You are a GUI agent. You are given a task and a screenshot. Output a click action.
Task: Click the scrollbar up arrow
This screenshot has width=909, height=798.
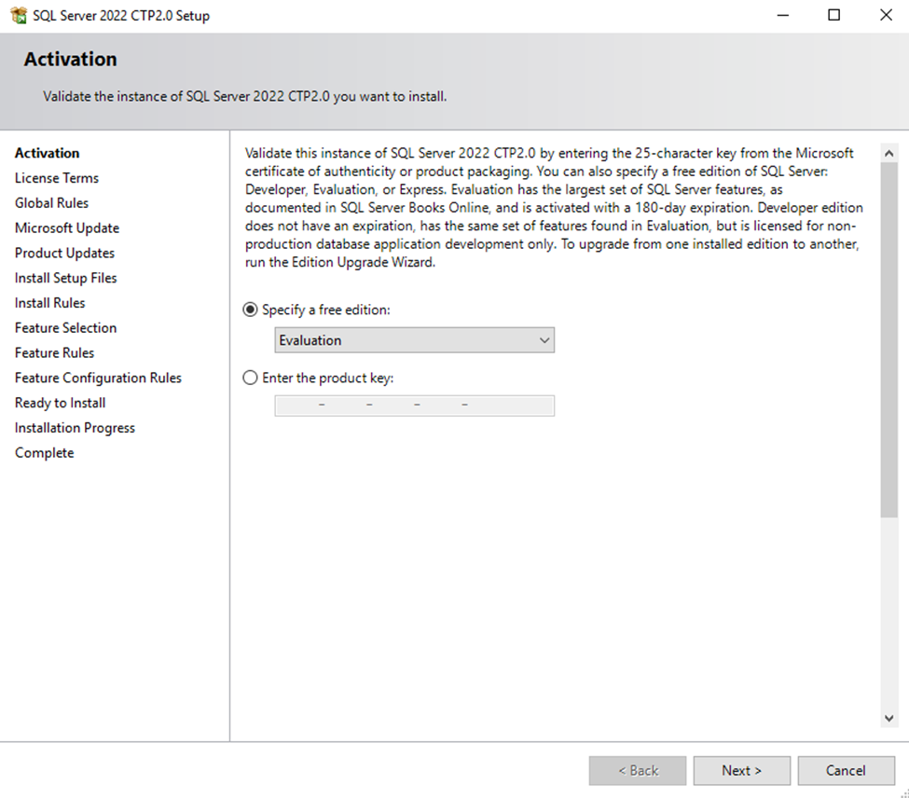coord(888,153)
